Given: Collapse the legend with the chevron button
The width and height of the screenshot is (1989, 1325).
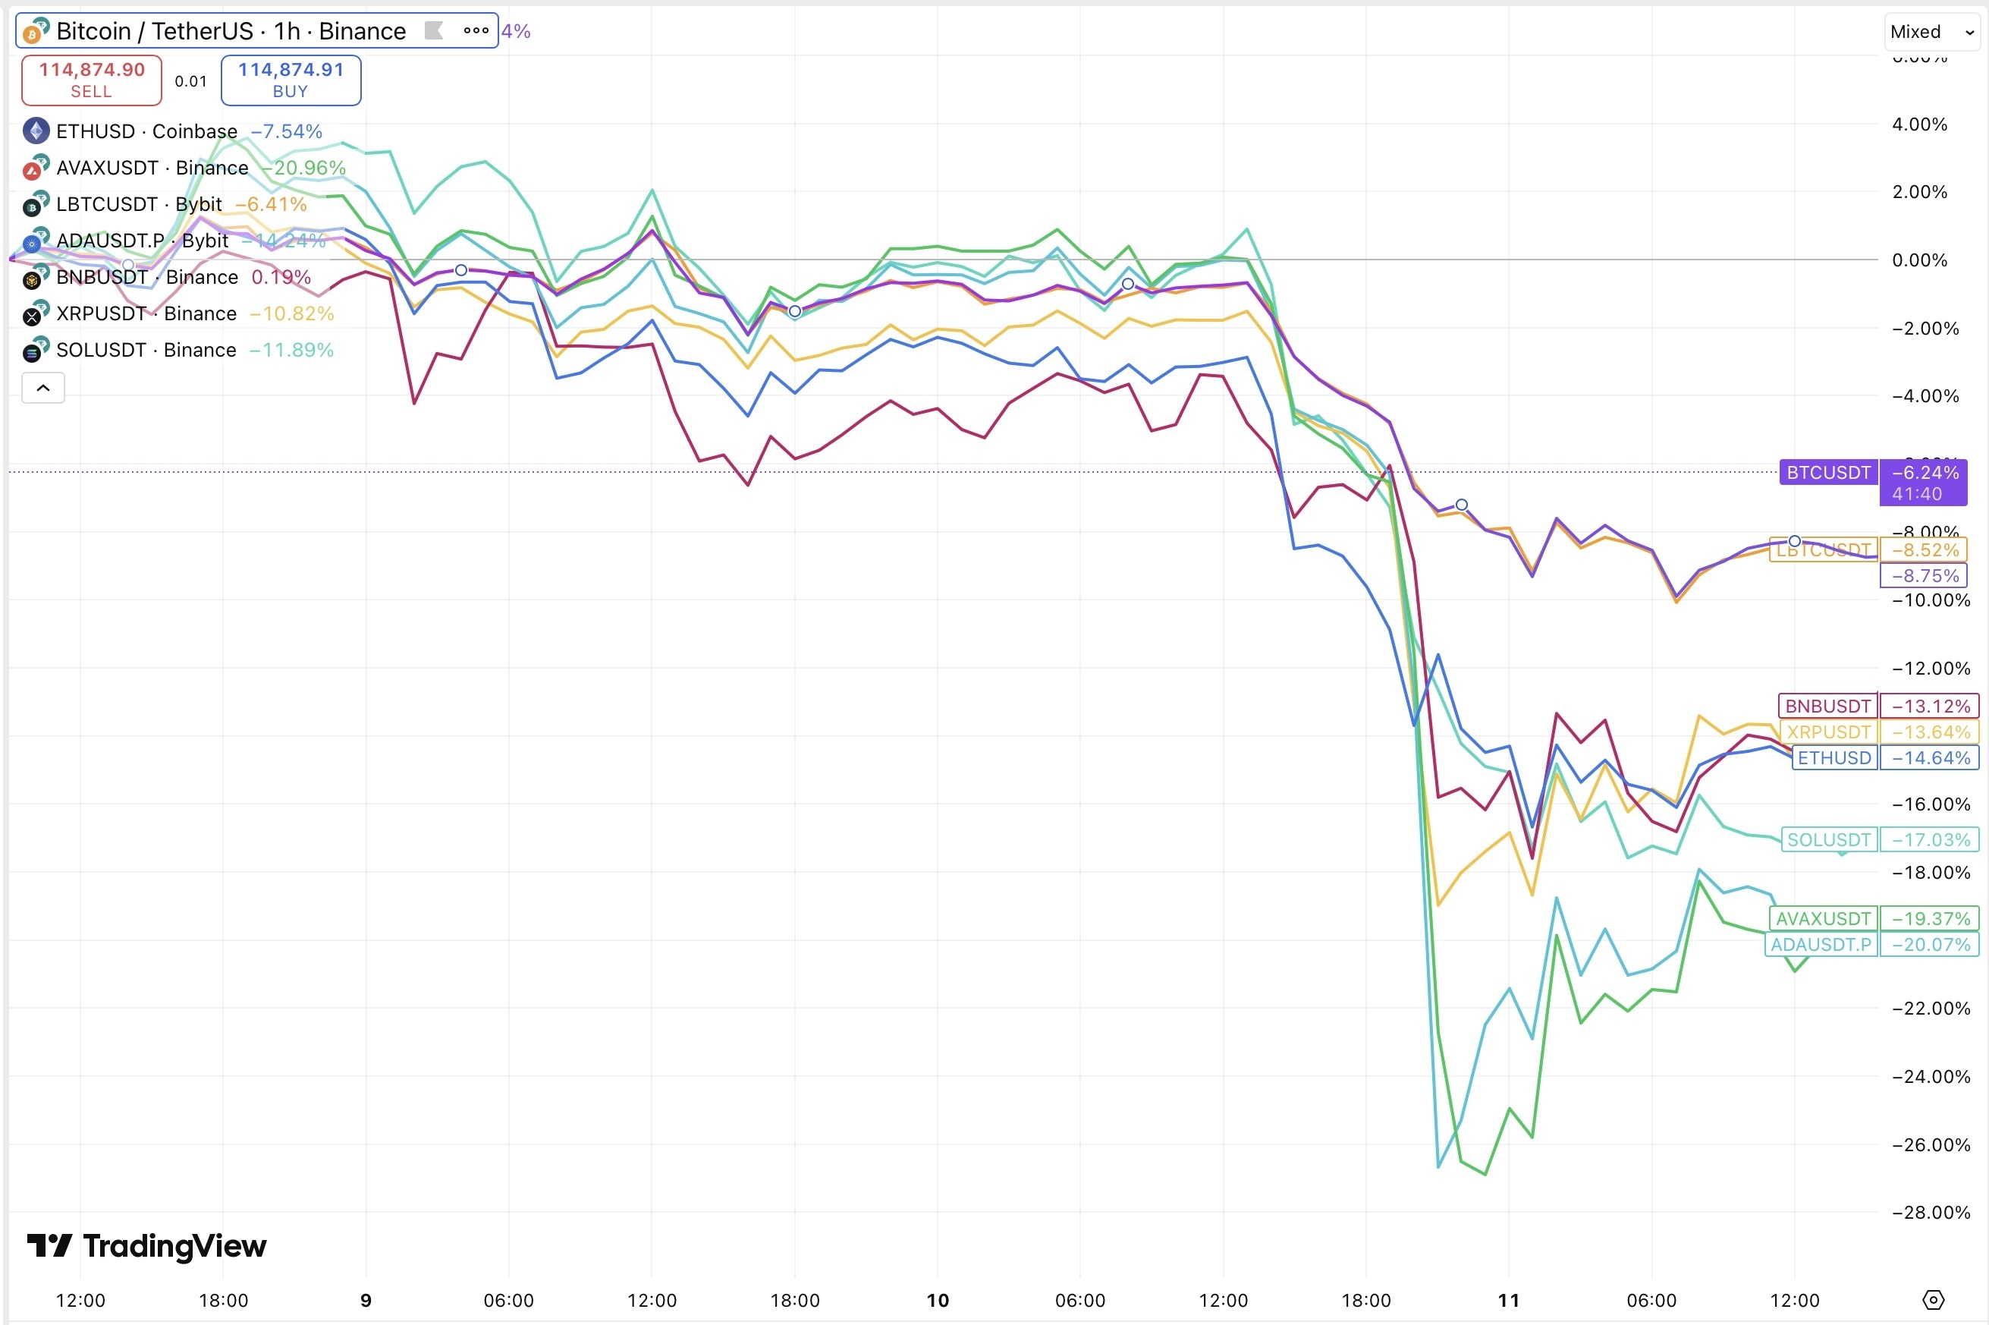Looking at the screenshot, I should click(x=43, y=388).
